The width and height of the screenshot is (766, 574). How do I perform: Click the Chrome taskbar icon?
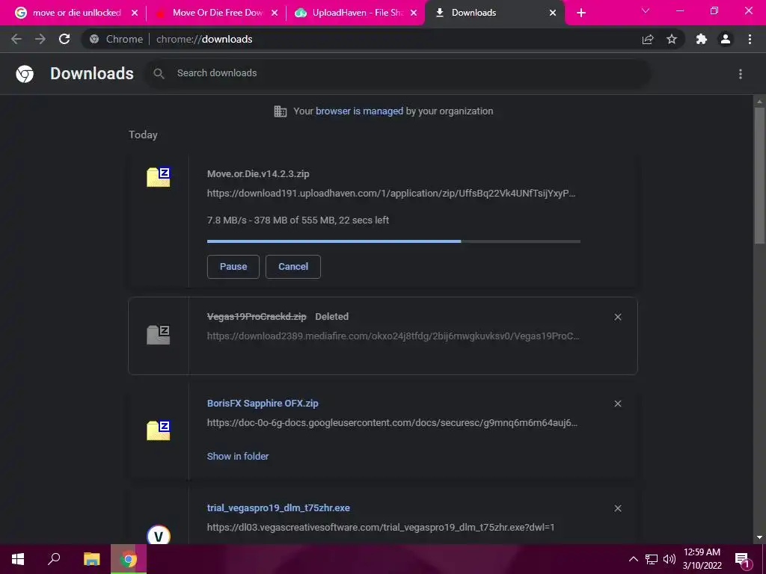(129, 559)
